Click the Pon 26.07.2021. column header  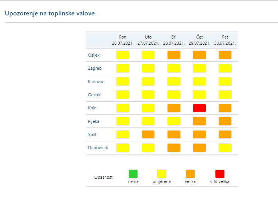(123, 40)
